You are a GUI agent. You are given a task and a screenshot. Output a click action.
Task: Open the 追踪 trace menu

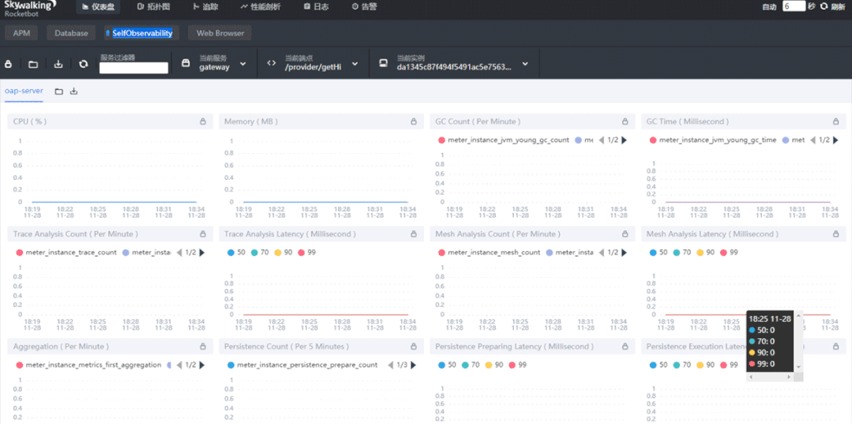click(x=205, y=7)
